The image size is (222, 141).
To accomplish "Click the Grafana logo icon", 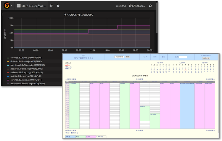I will coord(7,6).
